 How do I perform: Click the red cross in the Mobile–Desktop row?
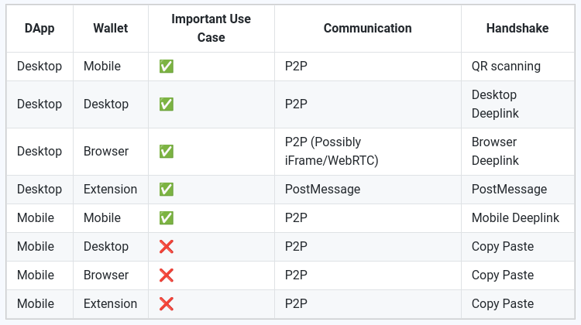[x=166, y=247]
